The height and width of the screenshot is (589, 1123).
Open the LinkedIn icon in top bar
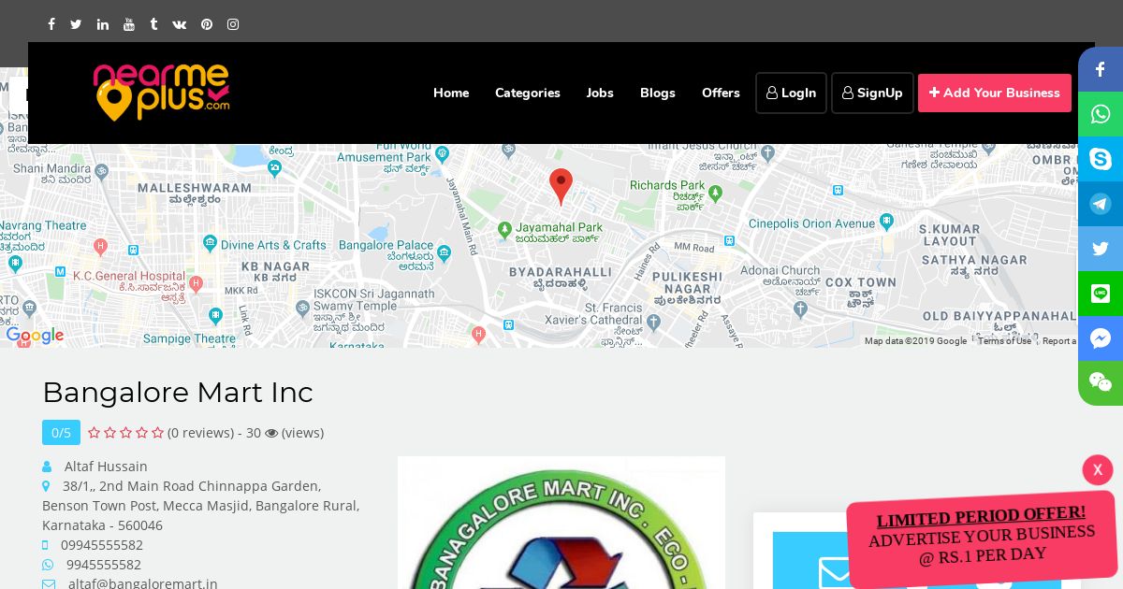click(x=103, y=24)
